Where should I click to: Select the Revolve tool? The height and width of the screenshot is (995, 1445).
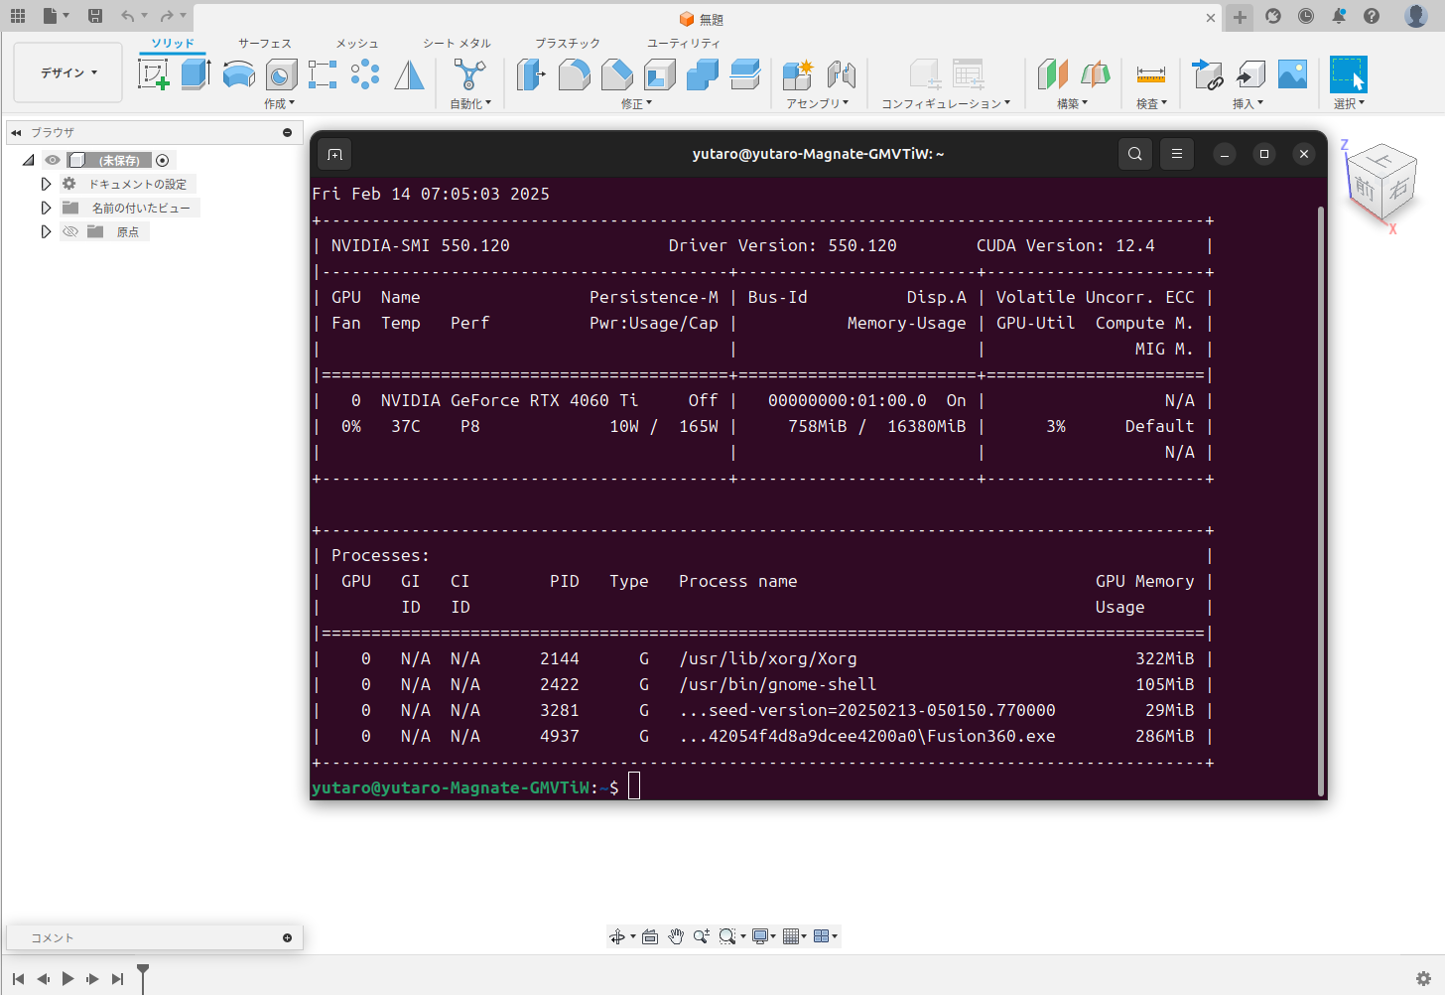[238, 74]
